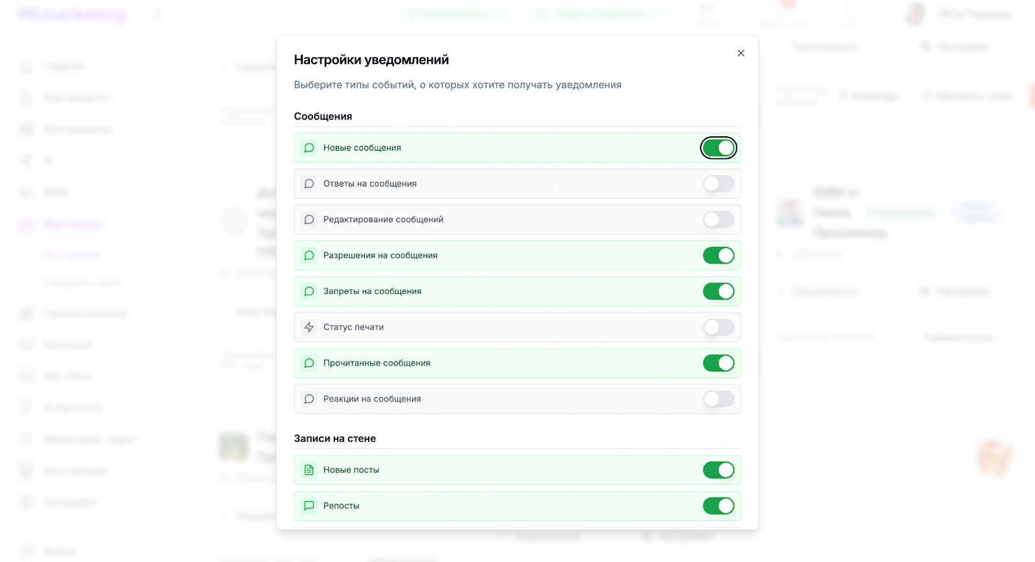The height and width of the screenshot is (562, 1035).
Task: Enable the Ответы на сообщения toggle
Action: coord(719,184)
